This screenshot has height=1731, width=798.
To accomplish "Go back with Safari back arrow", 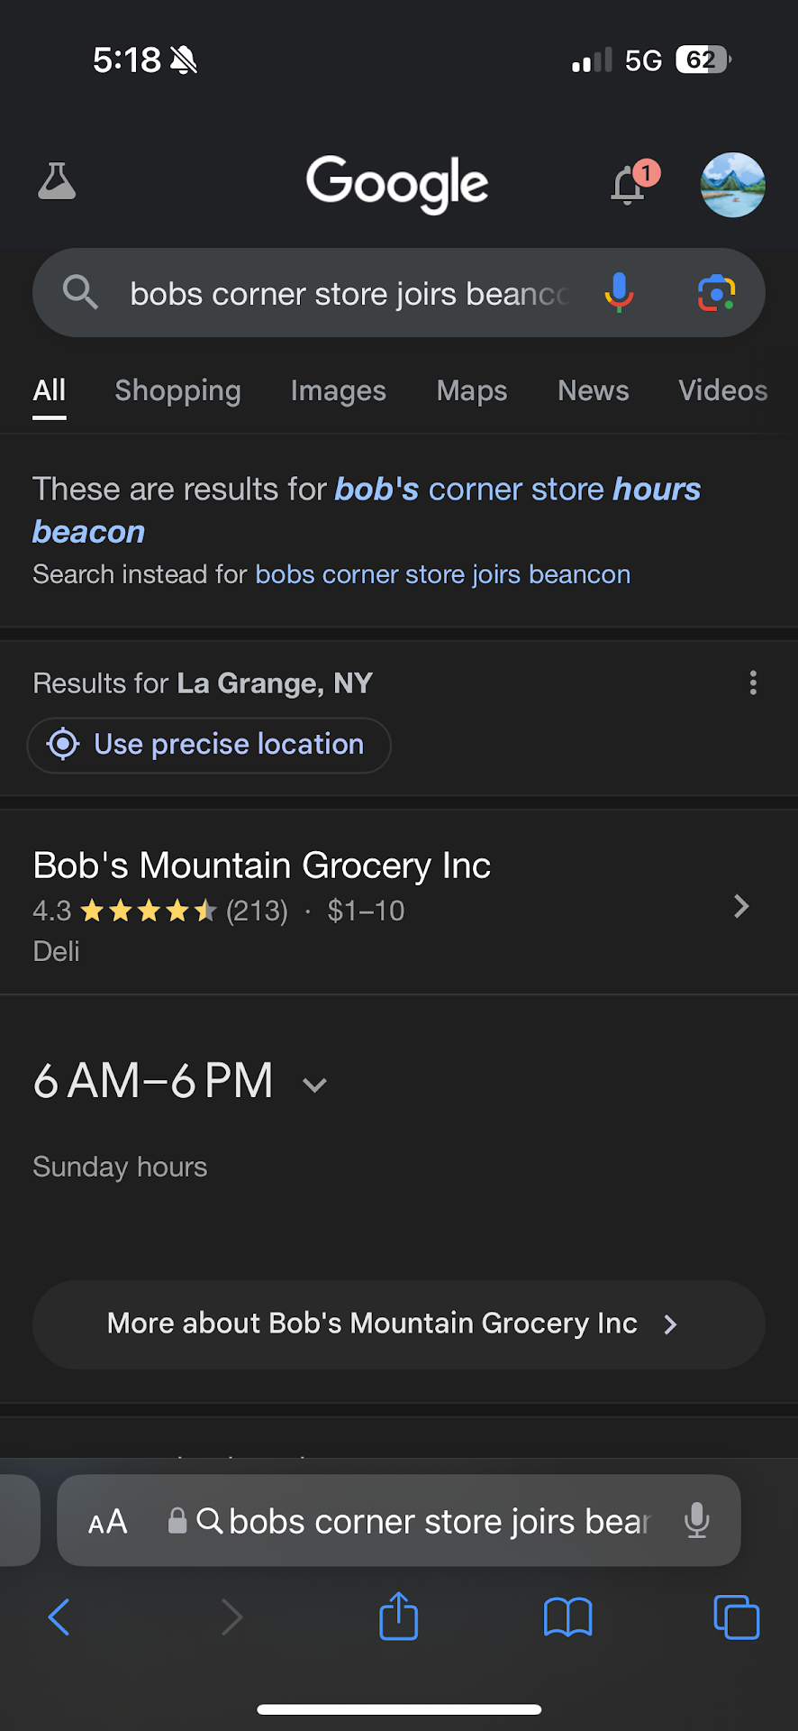I will click(x=59, y=1617).
